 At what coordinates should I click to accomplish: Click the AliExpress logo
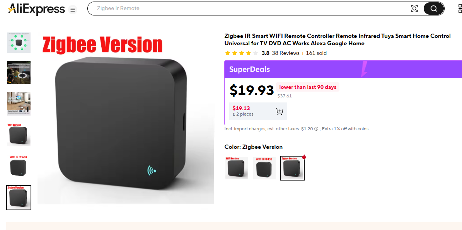36,9
